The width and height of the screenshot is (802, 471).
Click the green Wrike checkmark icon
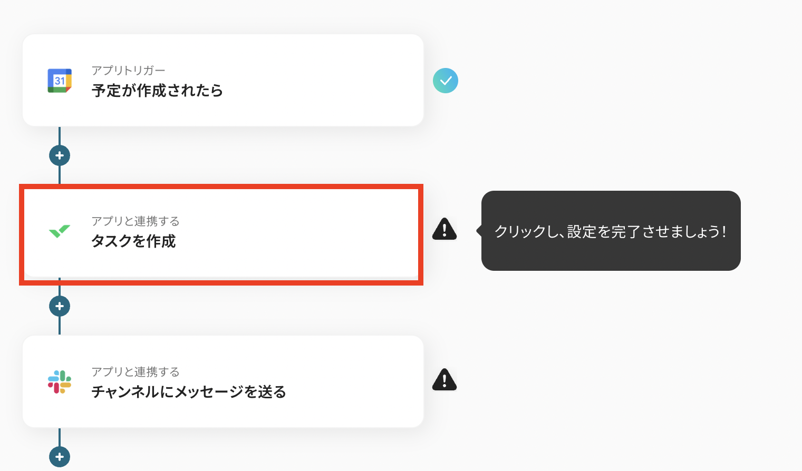tap(60, 231)
